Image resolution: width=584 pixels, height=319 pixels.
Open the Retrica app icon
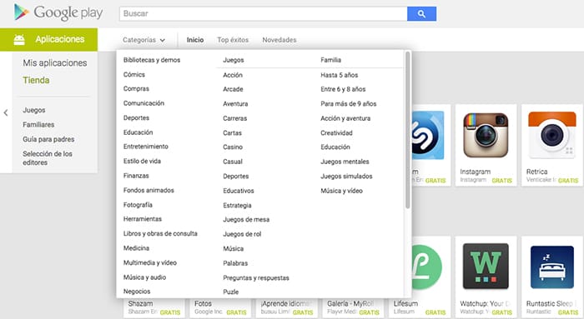tap(552, 135)
